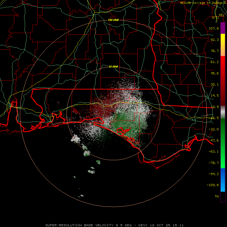This screenshot has height=227, width=227.
Task: Select the -94.2 velocity scale value
Action: point(214,174)
